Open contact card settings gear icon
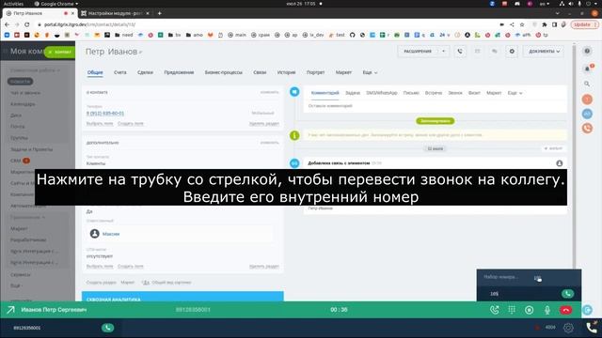This screenshot has width=602, height=338. (512, 51)
